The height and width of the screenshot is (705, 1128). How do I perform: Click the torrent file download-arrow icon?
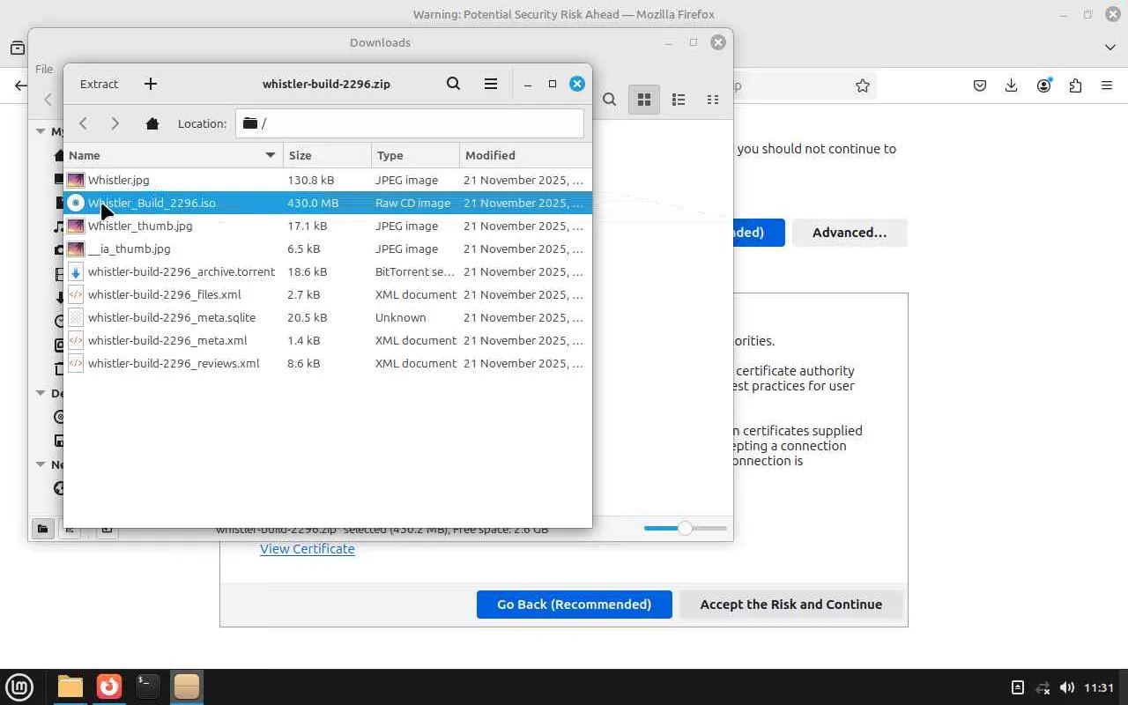tap(76, 271)
